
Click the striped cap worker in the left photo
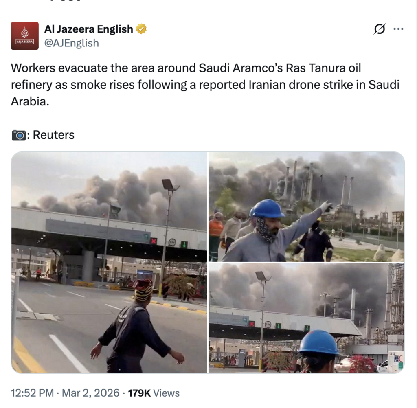point(136,326)
